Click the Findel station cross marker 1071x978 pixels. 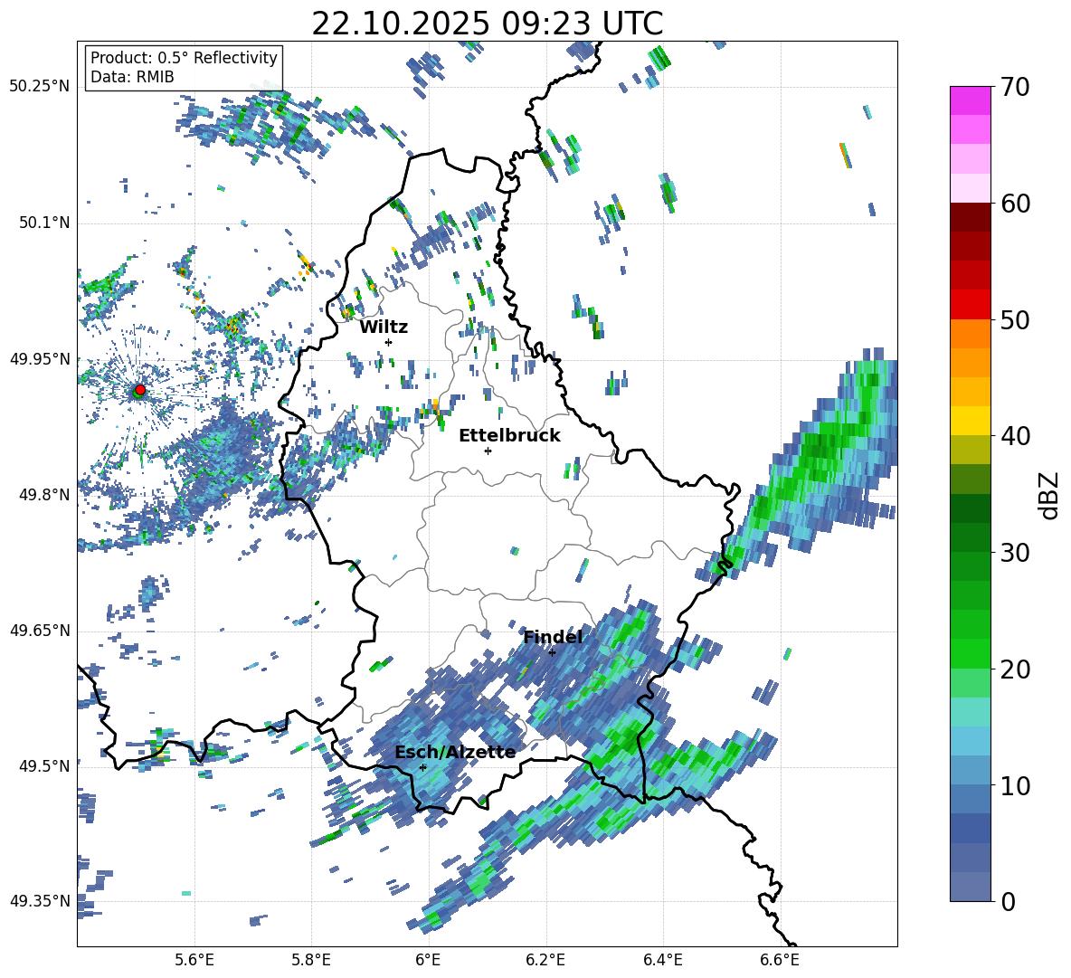point(552,652)
